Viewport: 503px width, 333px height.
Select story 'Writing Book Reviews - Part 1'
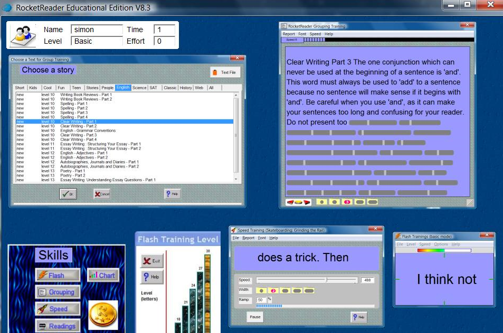coord(125,95)
